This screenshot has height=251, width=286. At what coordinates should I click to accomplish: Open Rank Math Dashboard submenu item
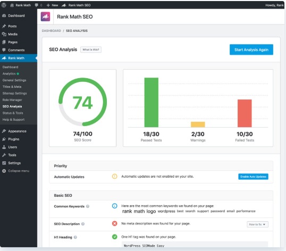[10, 67]
